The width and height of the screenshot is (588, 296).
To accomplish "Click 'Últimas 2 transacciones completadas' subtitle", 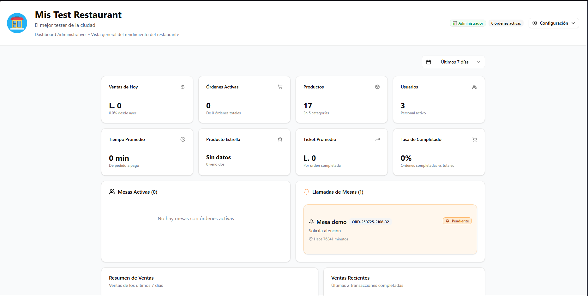I will tap(367, 285).
